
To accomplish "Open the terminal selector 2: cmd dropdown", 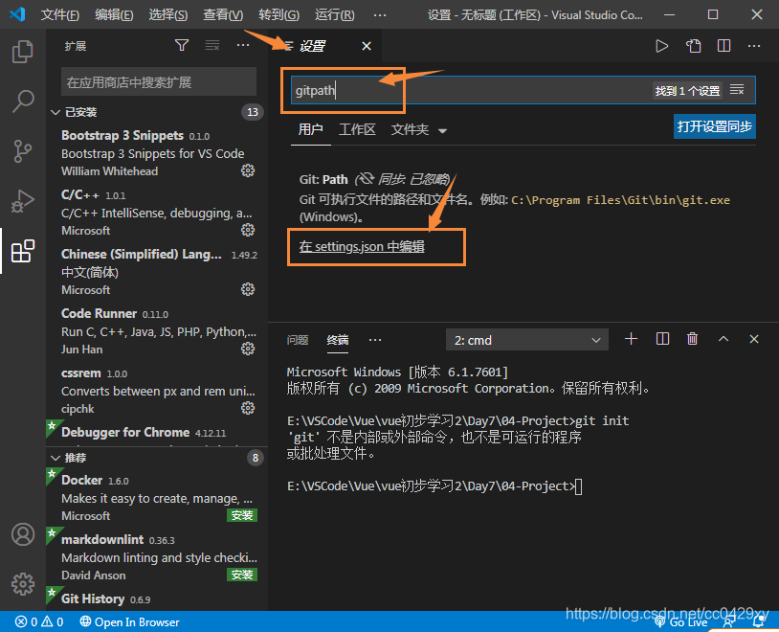I will [x=527, y=340].
